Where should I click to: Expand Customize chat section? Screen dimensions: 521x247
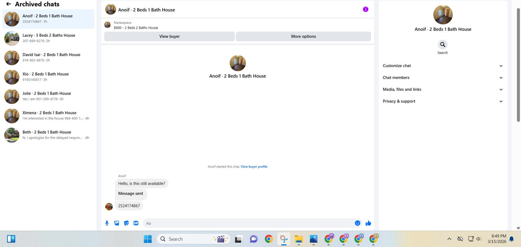[443, 66]
